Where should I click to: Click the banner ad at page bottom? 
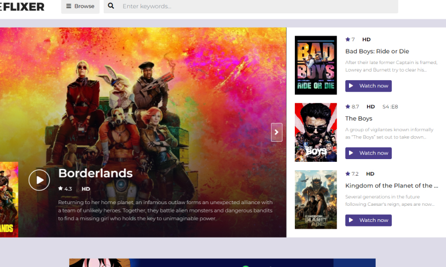222,263
